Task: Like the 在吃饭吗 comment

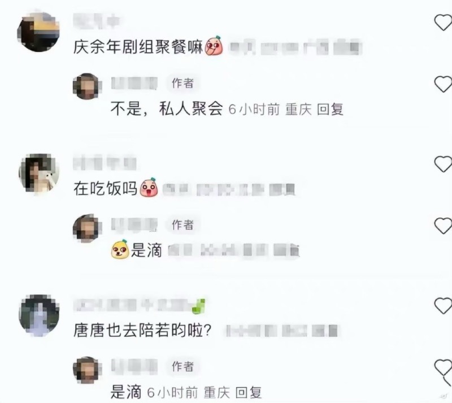Action: (444, 164)
